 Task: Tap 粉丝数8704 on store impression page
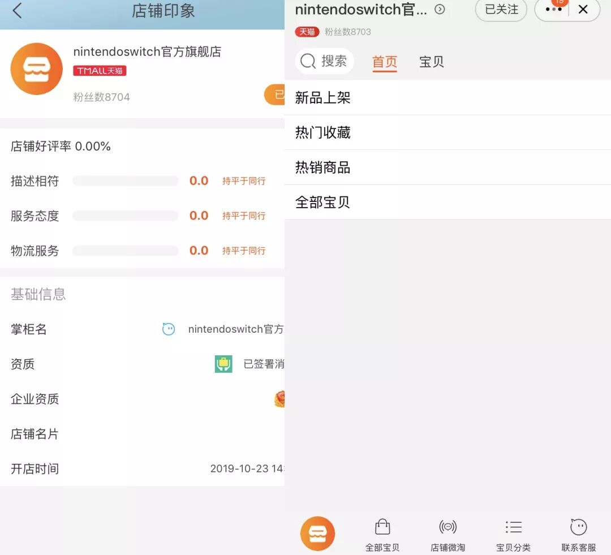pos(101,97)
